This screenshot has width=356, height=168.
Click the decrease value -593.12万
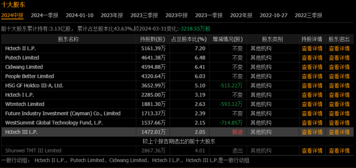point(231,104)
